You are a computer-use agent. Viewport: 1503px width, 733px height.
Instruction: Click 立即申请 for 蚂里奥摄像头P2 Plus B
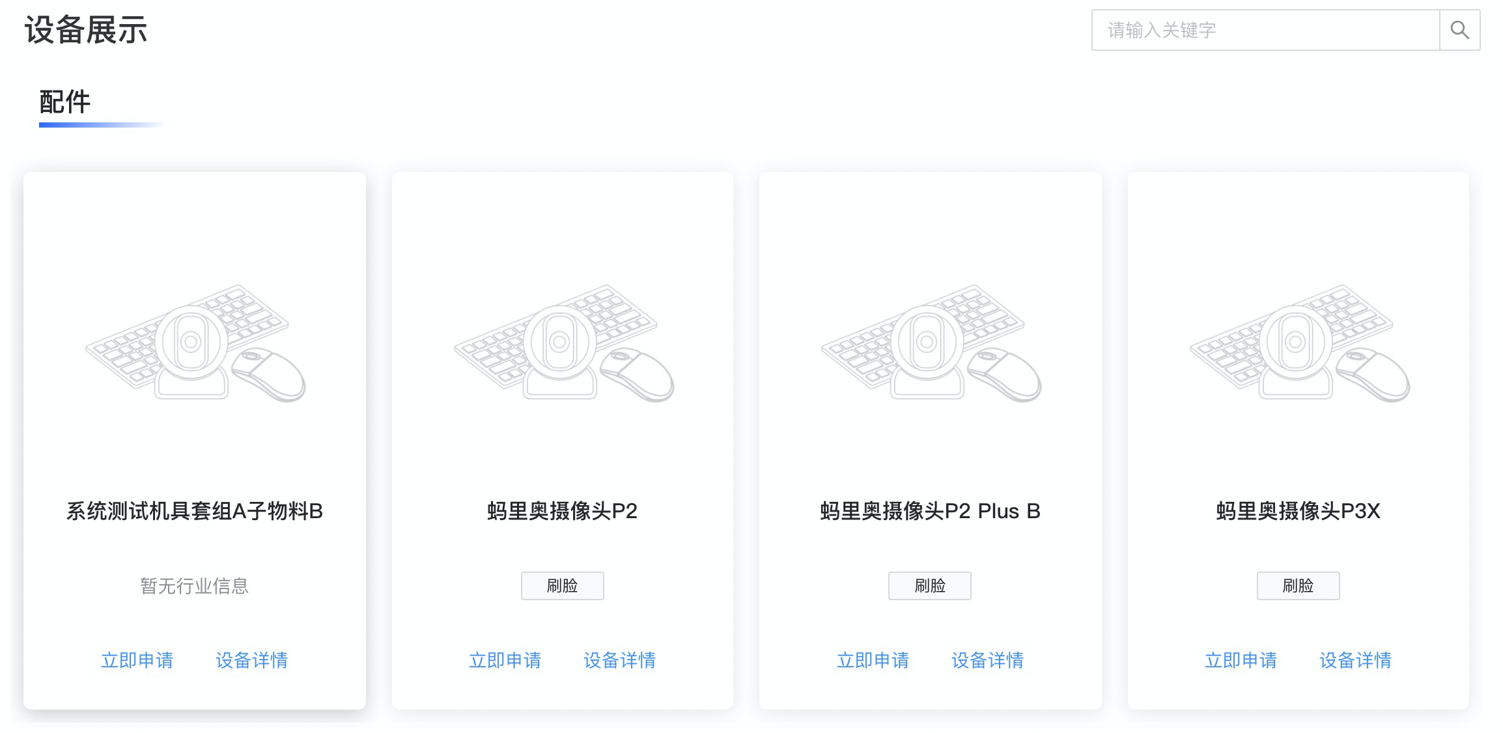point(873,660)
